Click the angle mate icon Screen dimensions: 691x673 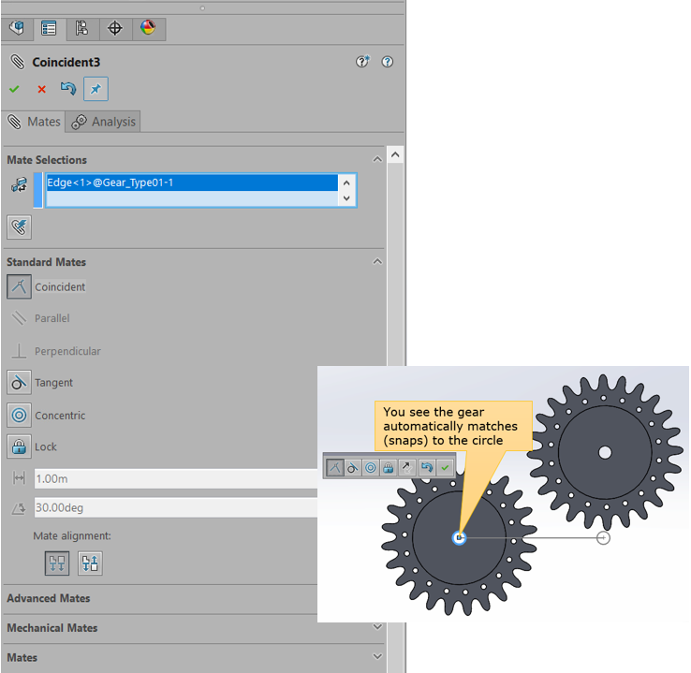(x=19, y=508)
